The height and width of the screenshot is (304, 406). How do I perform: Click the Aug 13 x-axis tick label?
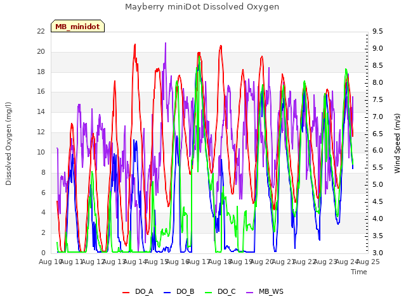point(114,262)
